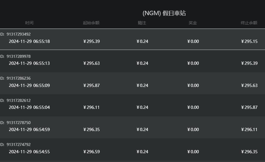Select the 06:55:09 timestamp row
265x162 pixels.
tap(29, 86)
